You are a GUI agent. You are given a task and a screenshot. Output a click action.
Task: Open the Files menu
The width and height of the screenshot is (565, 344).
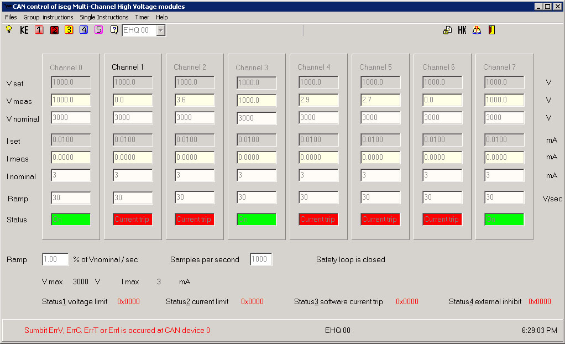11,17
